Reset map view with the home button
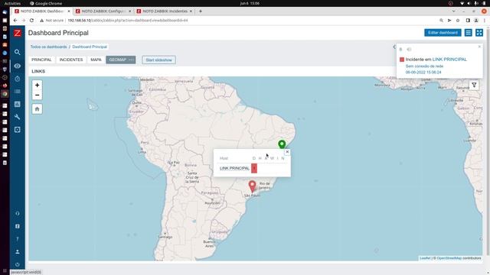The height and width of the screenshot is (275, 490). point(38,108)
